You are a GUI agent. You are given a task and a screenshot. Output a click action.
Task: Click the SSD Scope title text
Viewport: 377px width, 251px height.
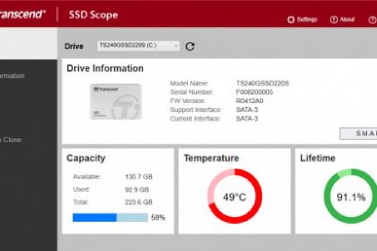pos(93,15)
